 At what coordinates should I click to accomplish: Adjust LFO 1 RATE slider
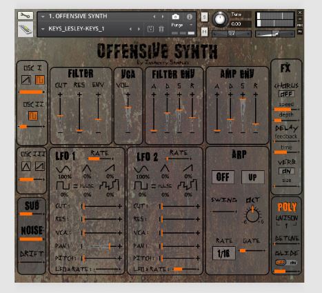tap(101, 159)
